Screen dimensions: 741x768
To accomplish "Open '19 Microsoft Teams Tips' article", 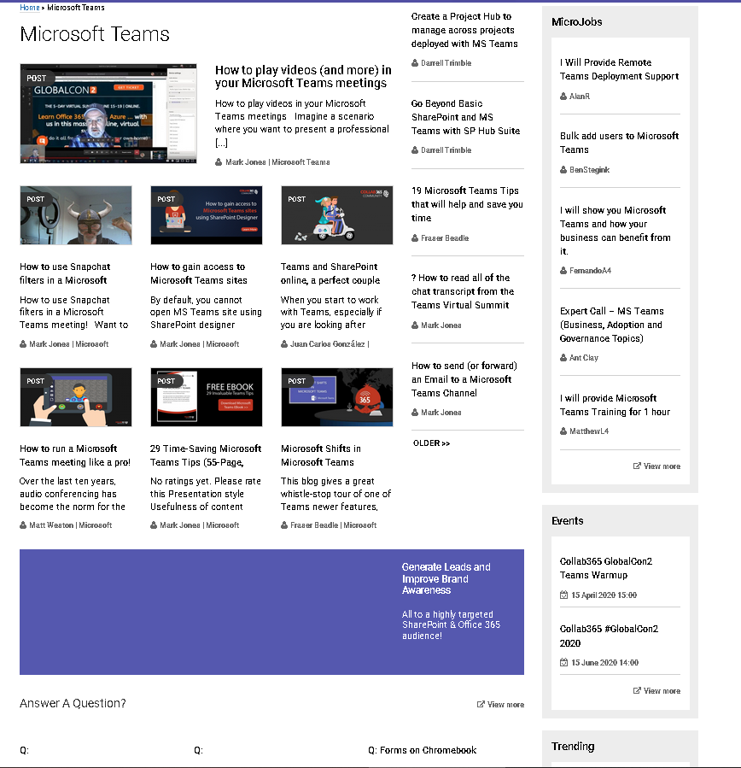I will point(467,204).
